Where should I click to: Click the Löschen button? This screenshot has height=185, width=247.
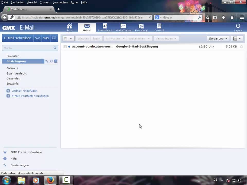point(83,39)
